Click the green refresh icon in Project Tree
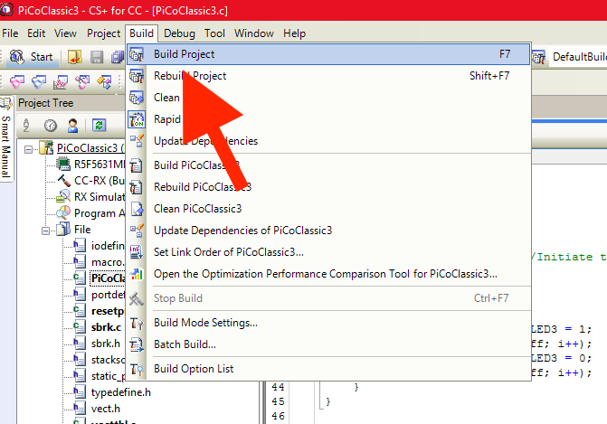Screen dimensions: 607x424 (100, 125)
